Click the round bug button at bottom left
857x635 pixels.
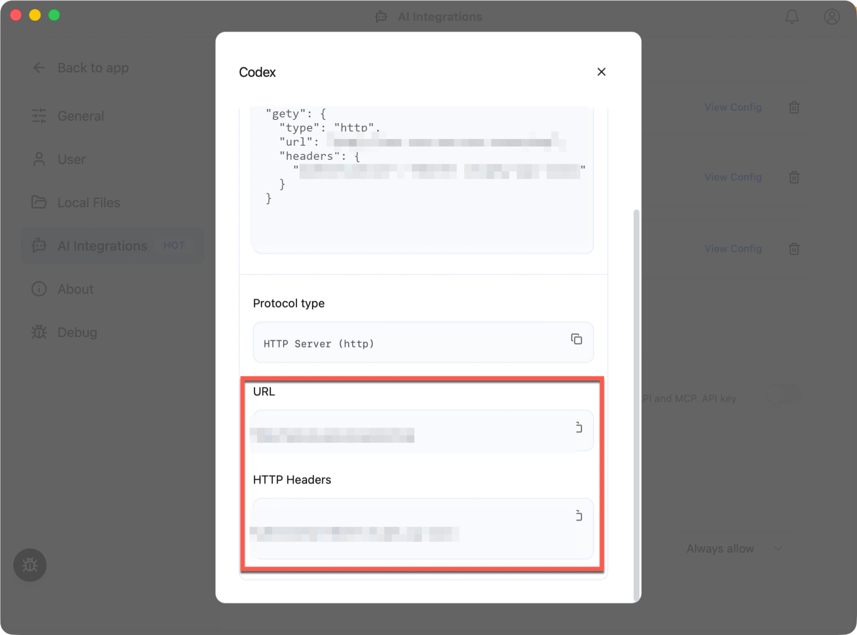[30, 565]
